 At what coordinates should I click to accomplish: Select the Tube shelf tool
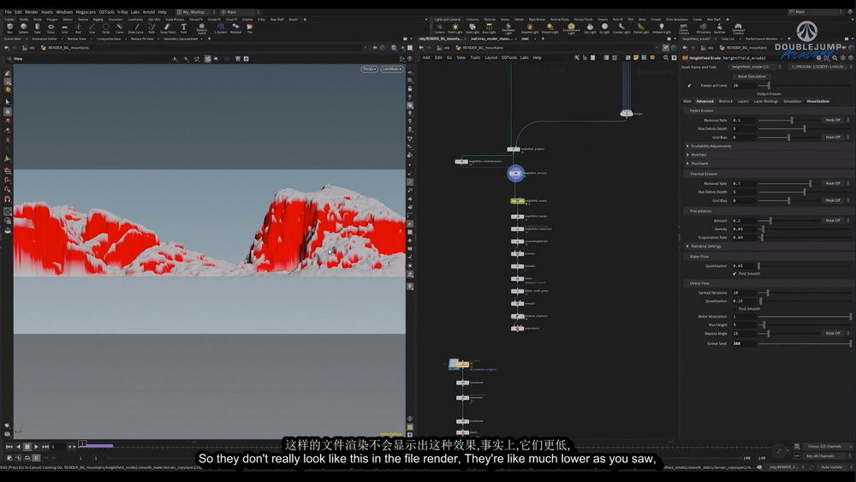[37, 28]
